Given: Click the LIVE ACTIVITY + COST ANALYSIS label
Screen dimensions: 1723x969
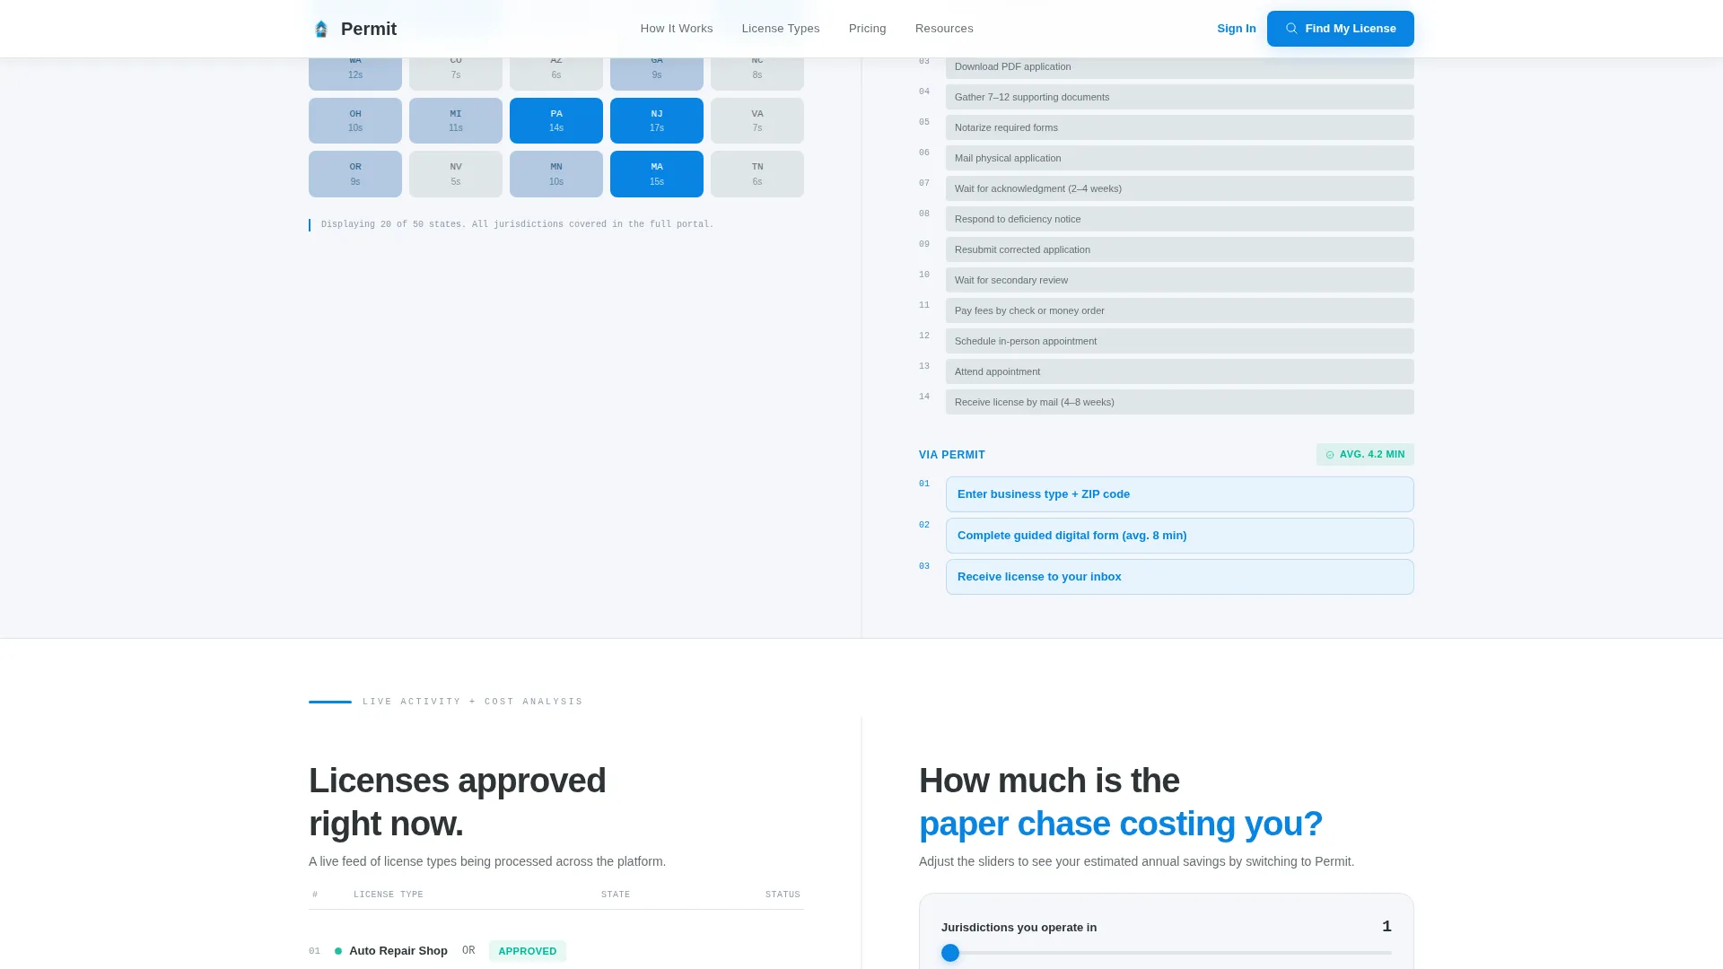Looking at the screenshot, I should click(x=473, y=702).
